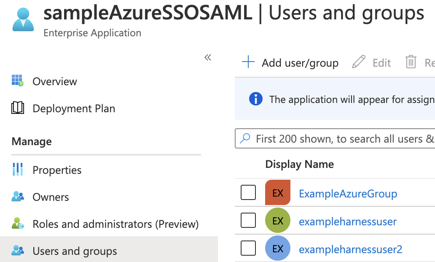The height and width of the screenshot is (262, 435).
Task: Open the Overview menu item
Action: coord(55,81)
